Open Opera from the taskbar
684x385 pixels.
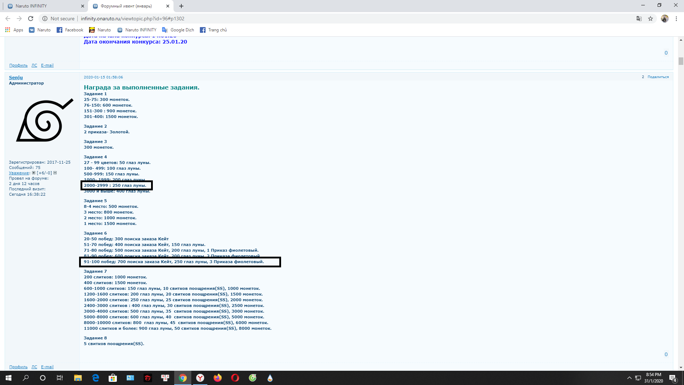(235, 378)
